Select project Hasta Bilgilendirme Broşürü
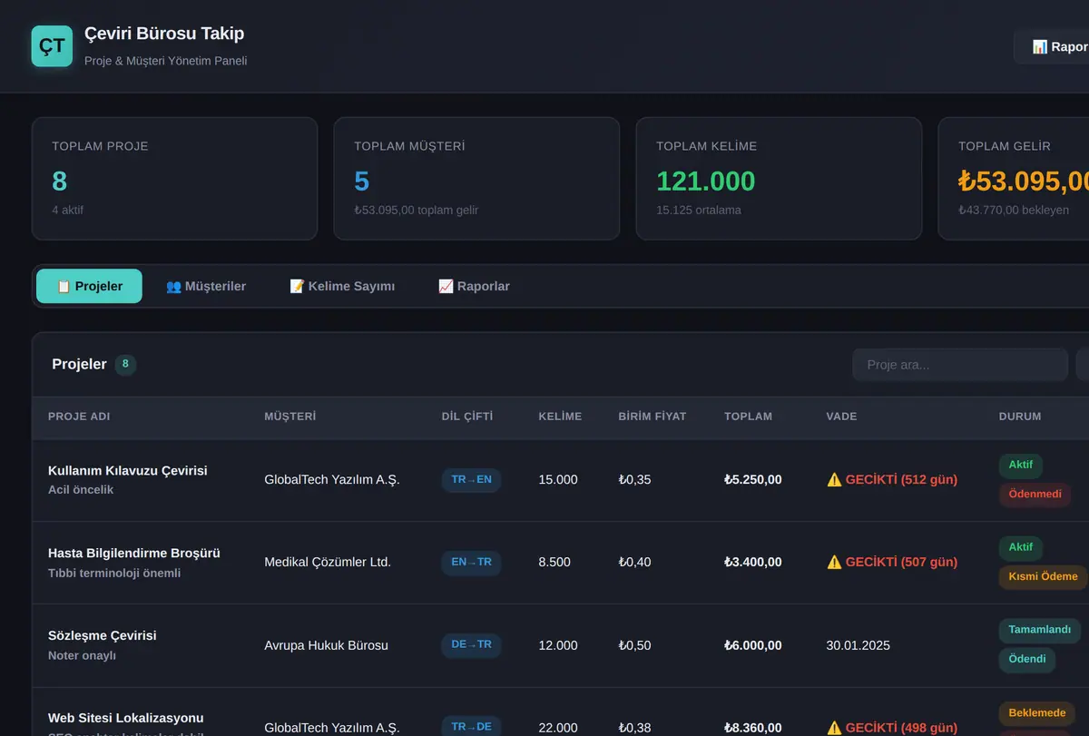This screenshot has height=736, width=1089. pos(134,553)
